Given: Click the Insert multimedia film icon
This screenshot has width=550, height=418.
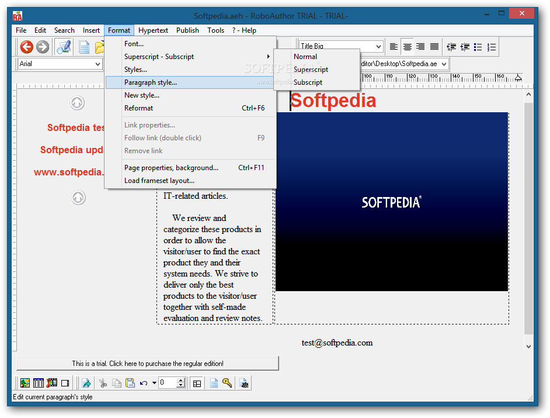Looking at the screenshot, I should (52, 383).
